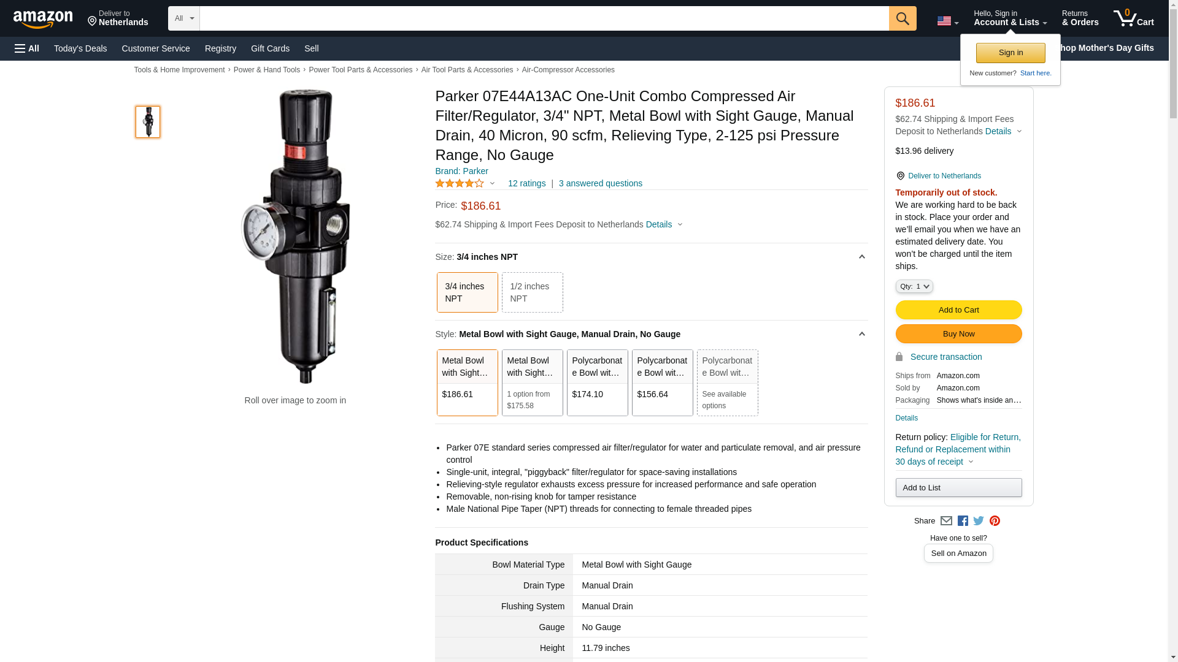The width and height of the screenshot is (1178, 662).
Task: Share the product via email icon
Action: click(946, 521)
